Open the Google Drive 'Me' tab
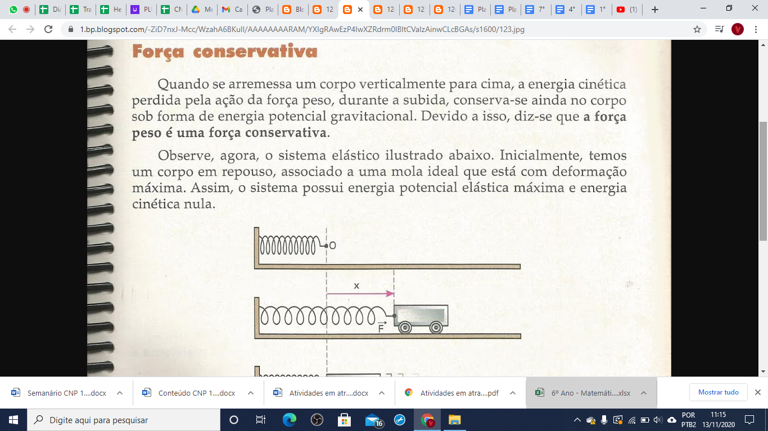 [x=202, y=10]
